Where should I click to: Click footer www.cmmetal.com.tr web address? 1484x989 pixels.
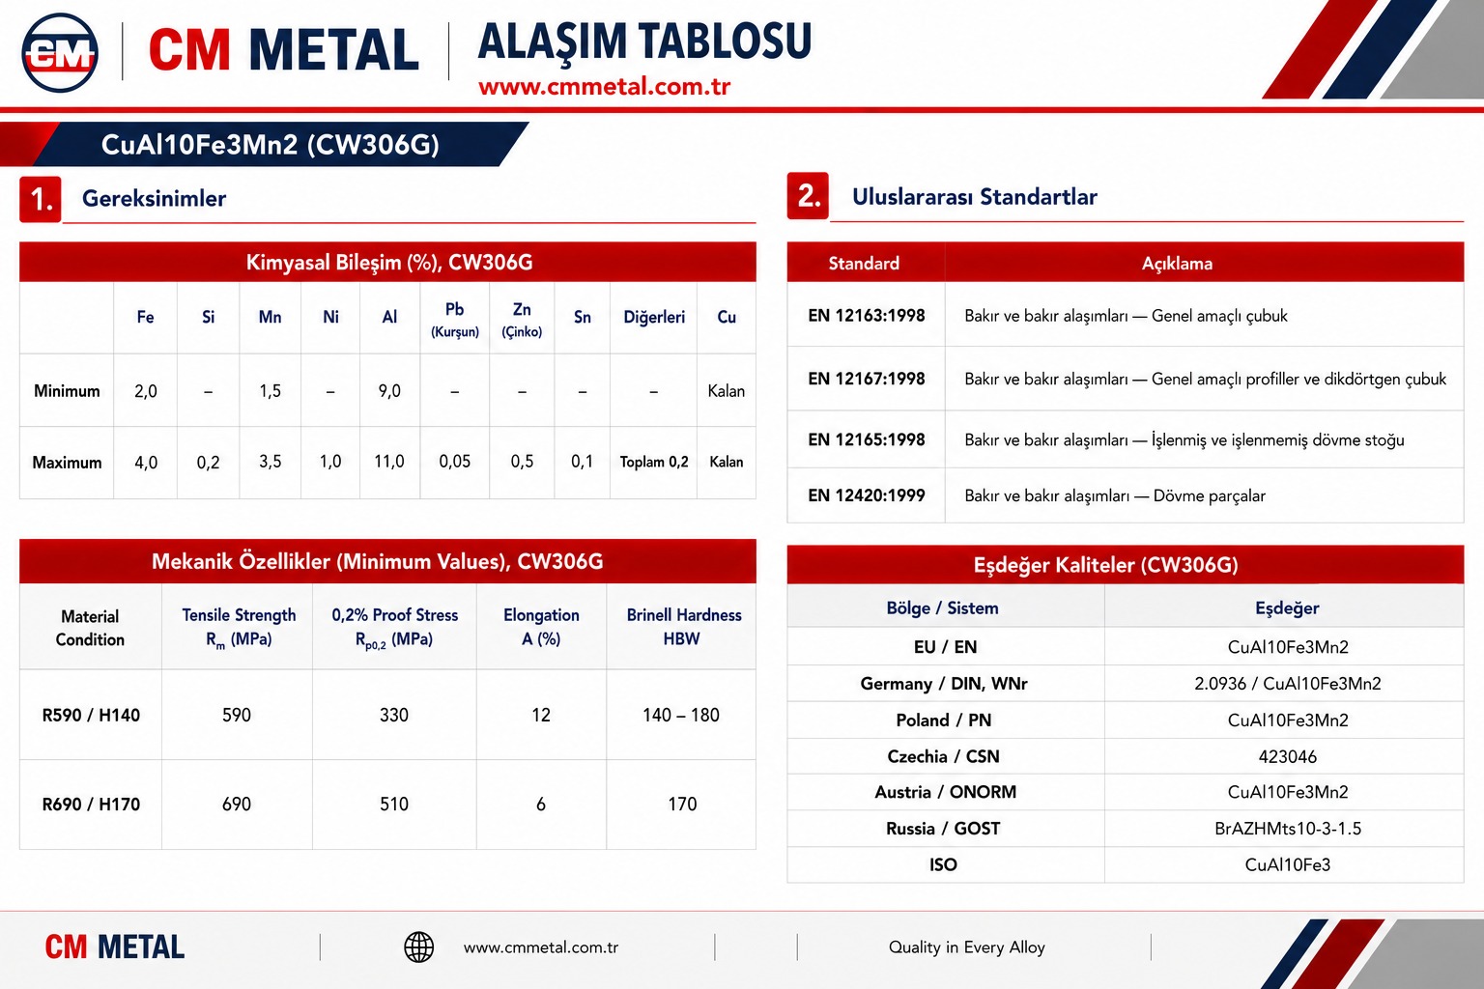(541, 947)
